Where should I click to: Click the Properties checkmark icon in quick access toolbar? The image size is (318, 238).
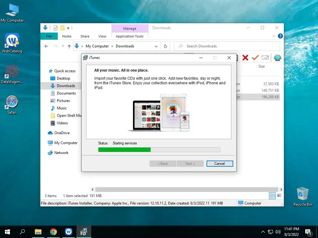tap(55, 28)
